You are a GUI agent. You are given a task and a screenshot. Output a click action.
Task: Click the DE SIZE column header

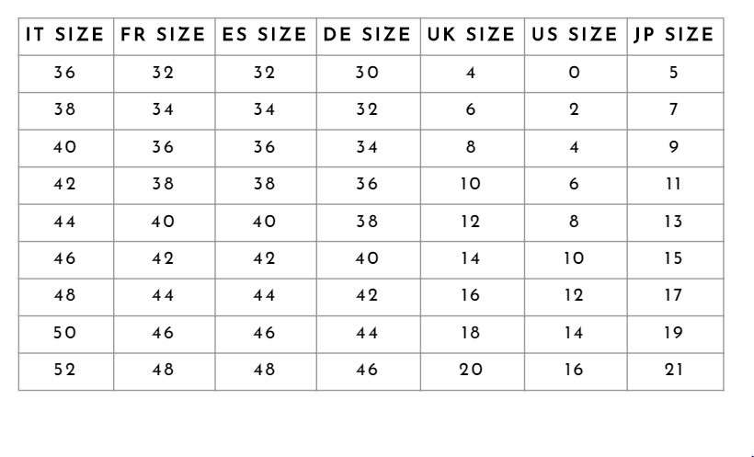pyautogui.click(x=367, y=35)
